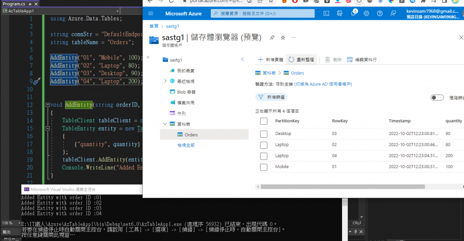
Task: Open the editor zoom 138 % dropdown
Action: [19, 223]
